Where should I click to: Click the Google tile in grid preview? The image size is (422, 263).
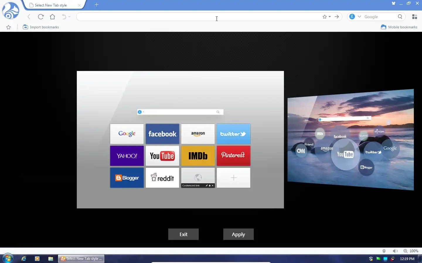tap(127, 134)
